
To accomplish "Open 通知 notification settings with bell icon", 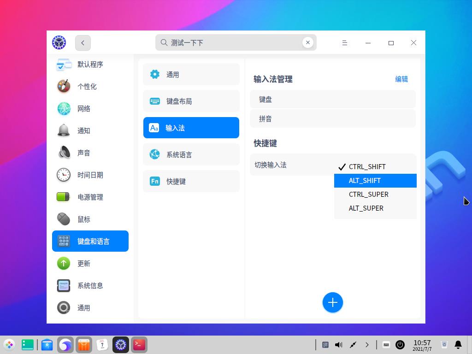I will pos(90,130).
